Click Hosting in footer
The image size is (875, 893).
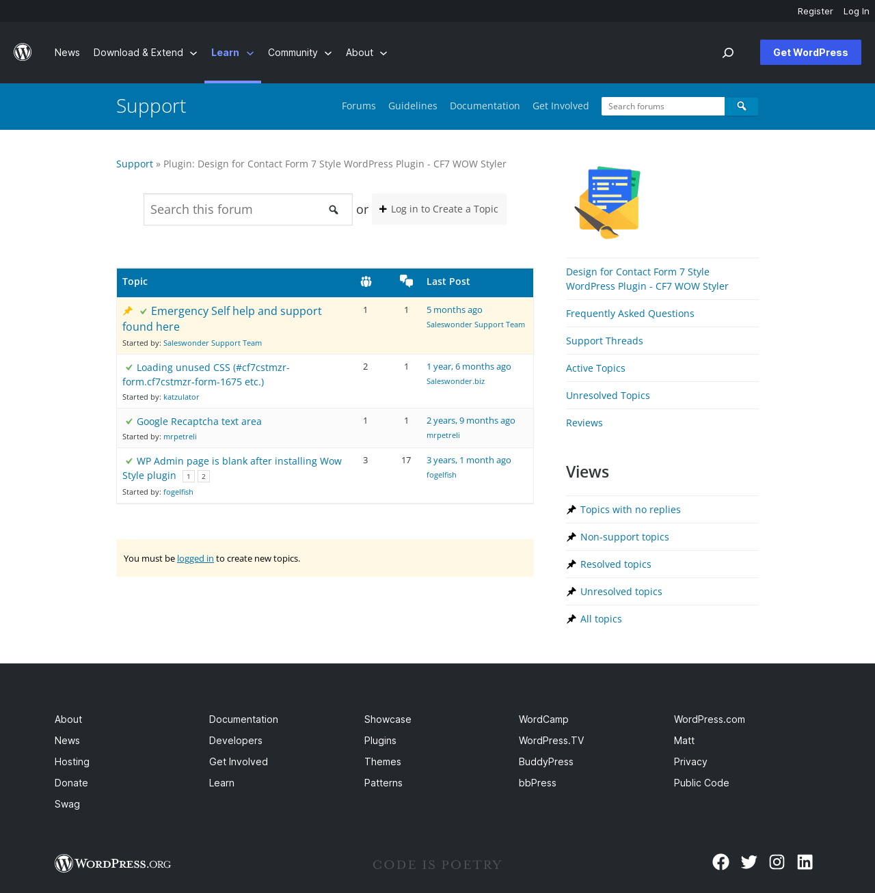tap(72, 762)
